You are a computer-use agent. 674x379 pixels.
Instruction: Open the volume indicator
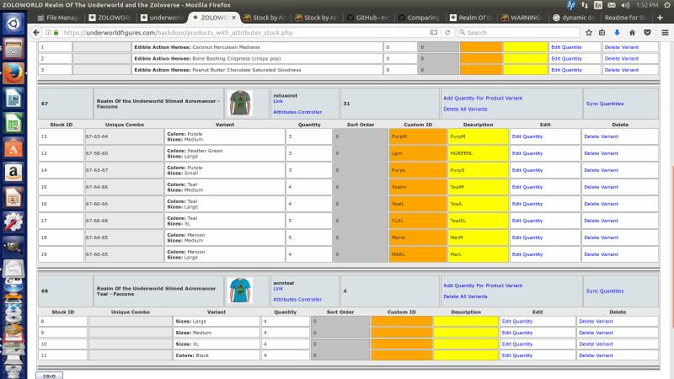625,5
